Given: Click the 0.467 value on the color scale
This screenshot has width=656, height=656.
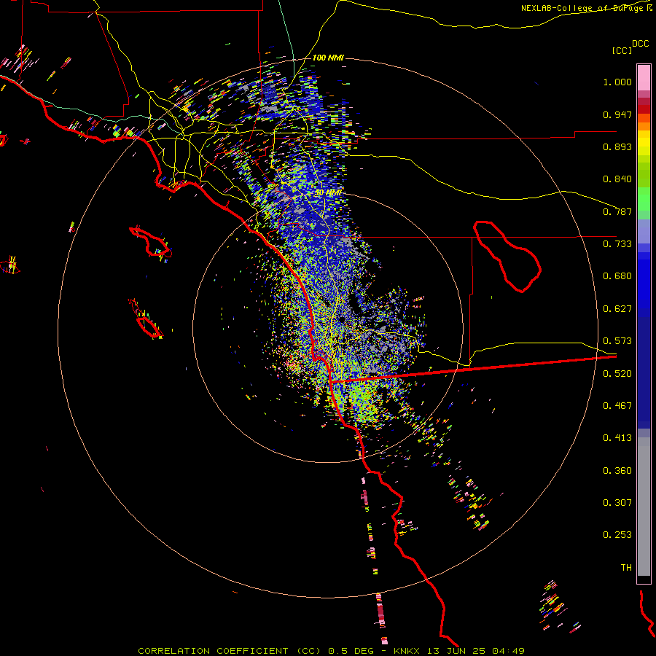Looking at the screenshot, I should tap(617, 406).
